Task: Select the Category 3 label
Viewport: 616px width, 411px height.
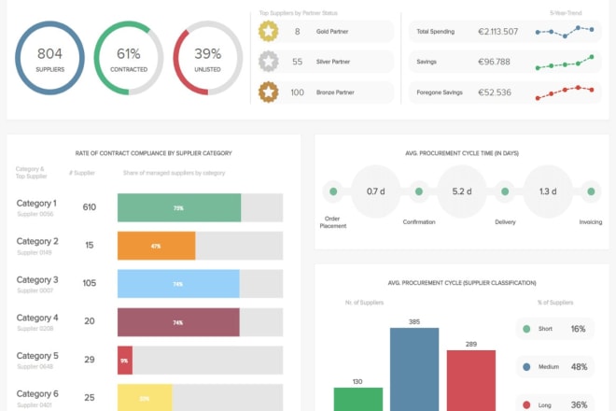Action: tap(37, 279)
